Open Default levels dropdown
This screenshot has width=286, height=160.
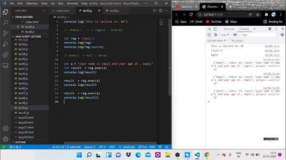coord(217,40)
